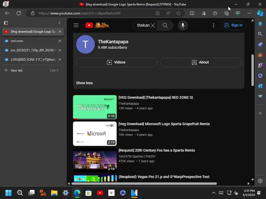
Task: Visit TheKantapapa link under RED ZONE III
Action: tap(129, 104)
